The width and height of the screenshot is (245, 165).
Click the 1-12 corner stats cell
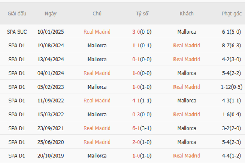[x=231, y=87]
